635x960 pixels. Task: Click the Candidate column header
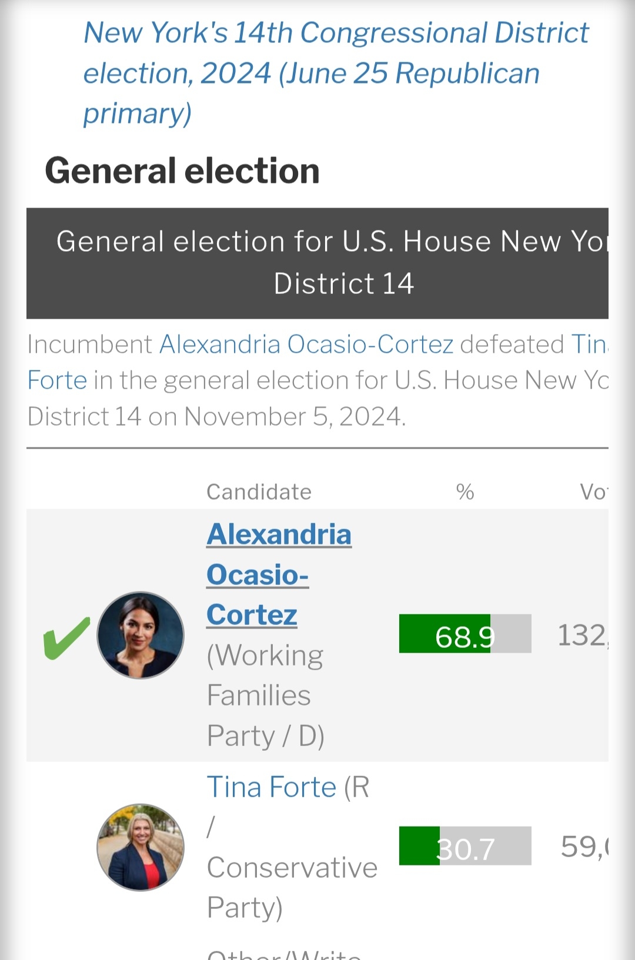(x=259, y=492)
